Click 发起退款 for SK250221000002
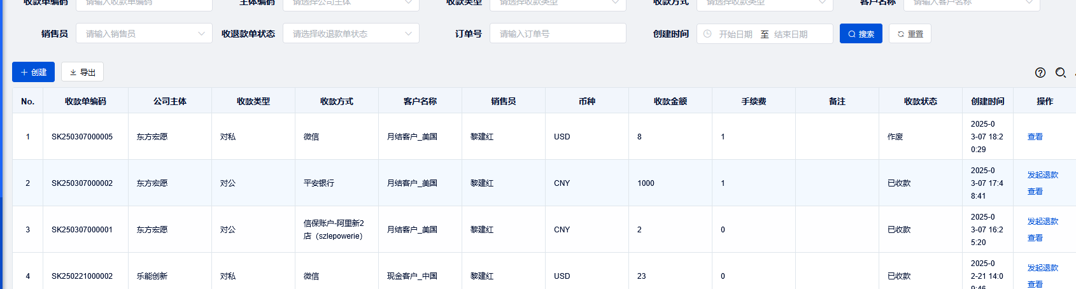 coord(1042,268)
